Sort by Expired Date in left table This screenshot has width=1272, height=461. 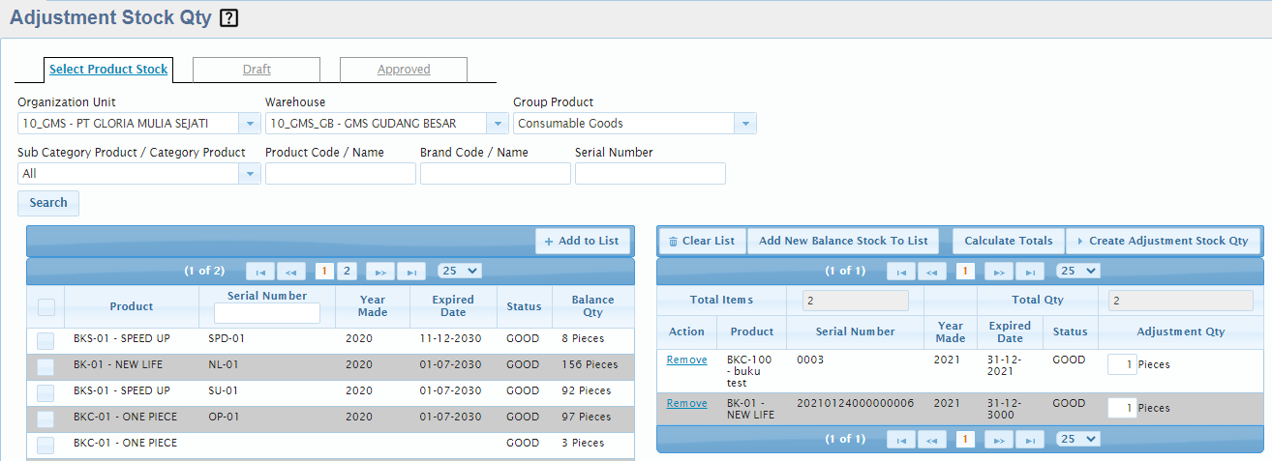pyautogui.click(x=453, y=306)
